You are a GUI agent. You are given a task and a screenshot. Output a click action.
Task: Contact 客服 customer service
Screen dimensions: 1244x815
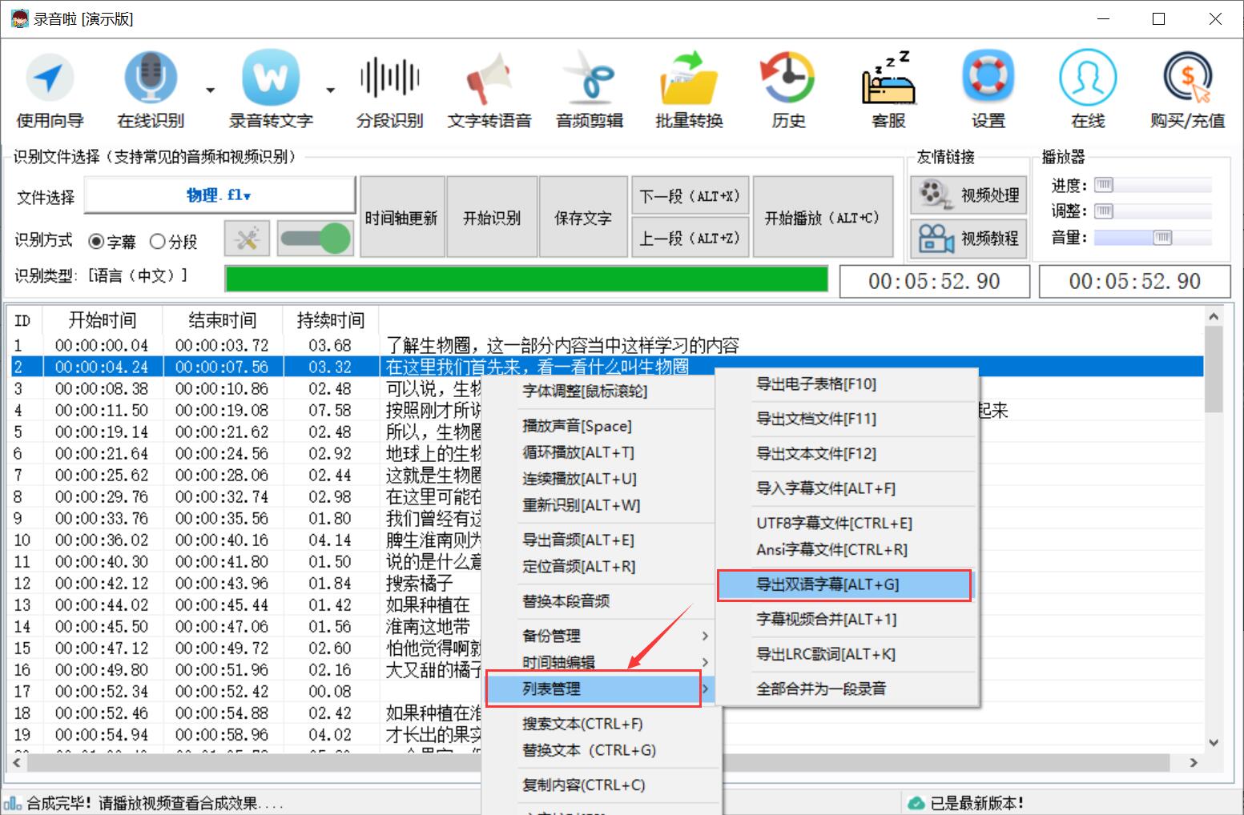pyautogui.click(x=888, y=90)
